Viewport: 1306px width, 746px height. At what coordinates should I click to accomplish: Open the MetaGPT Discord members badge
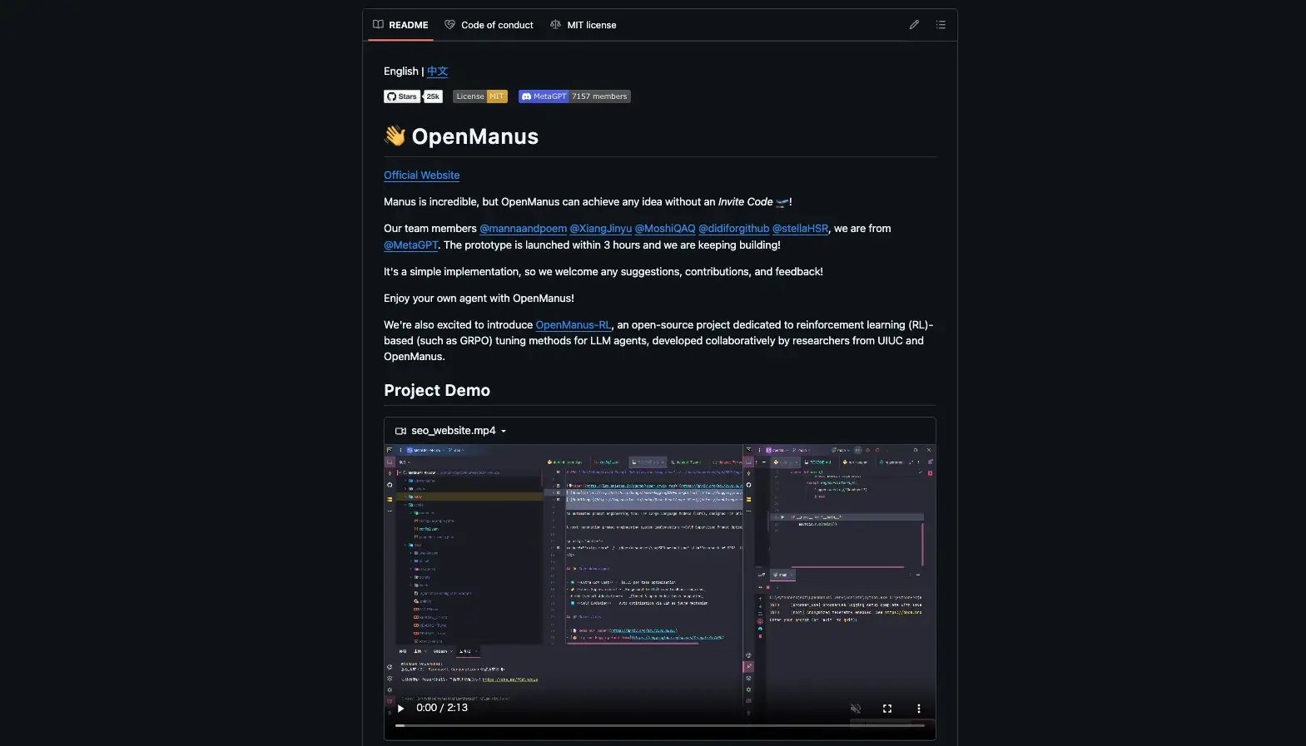[x=574, y=96]
